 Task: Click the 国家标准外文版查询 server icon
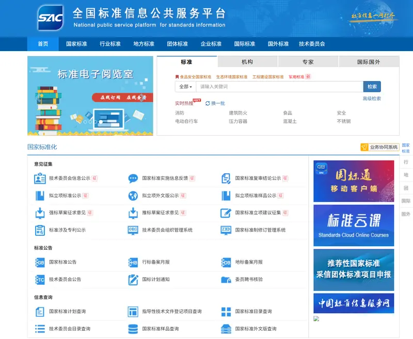(x=226, y=329)
